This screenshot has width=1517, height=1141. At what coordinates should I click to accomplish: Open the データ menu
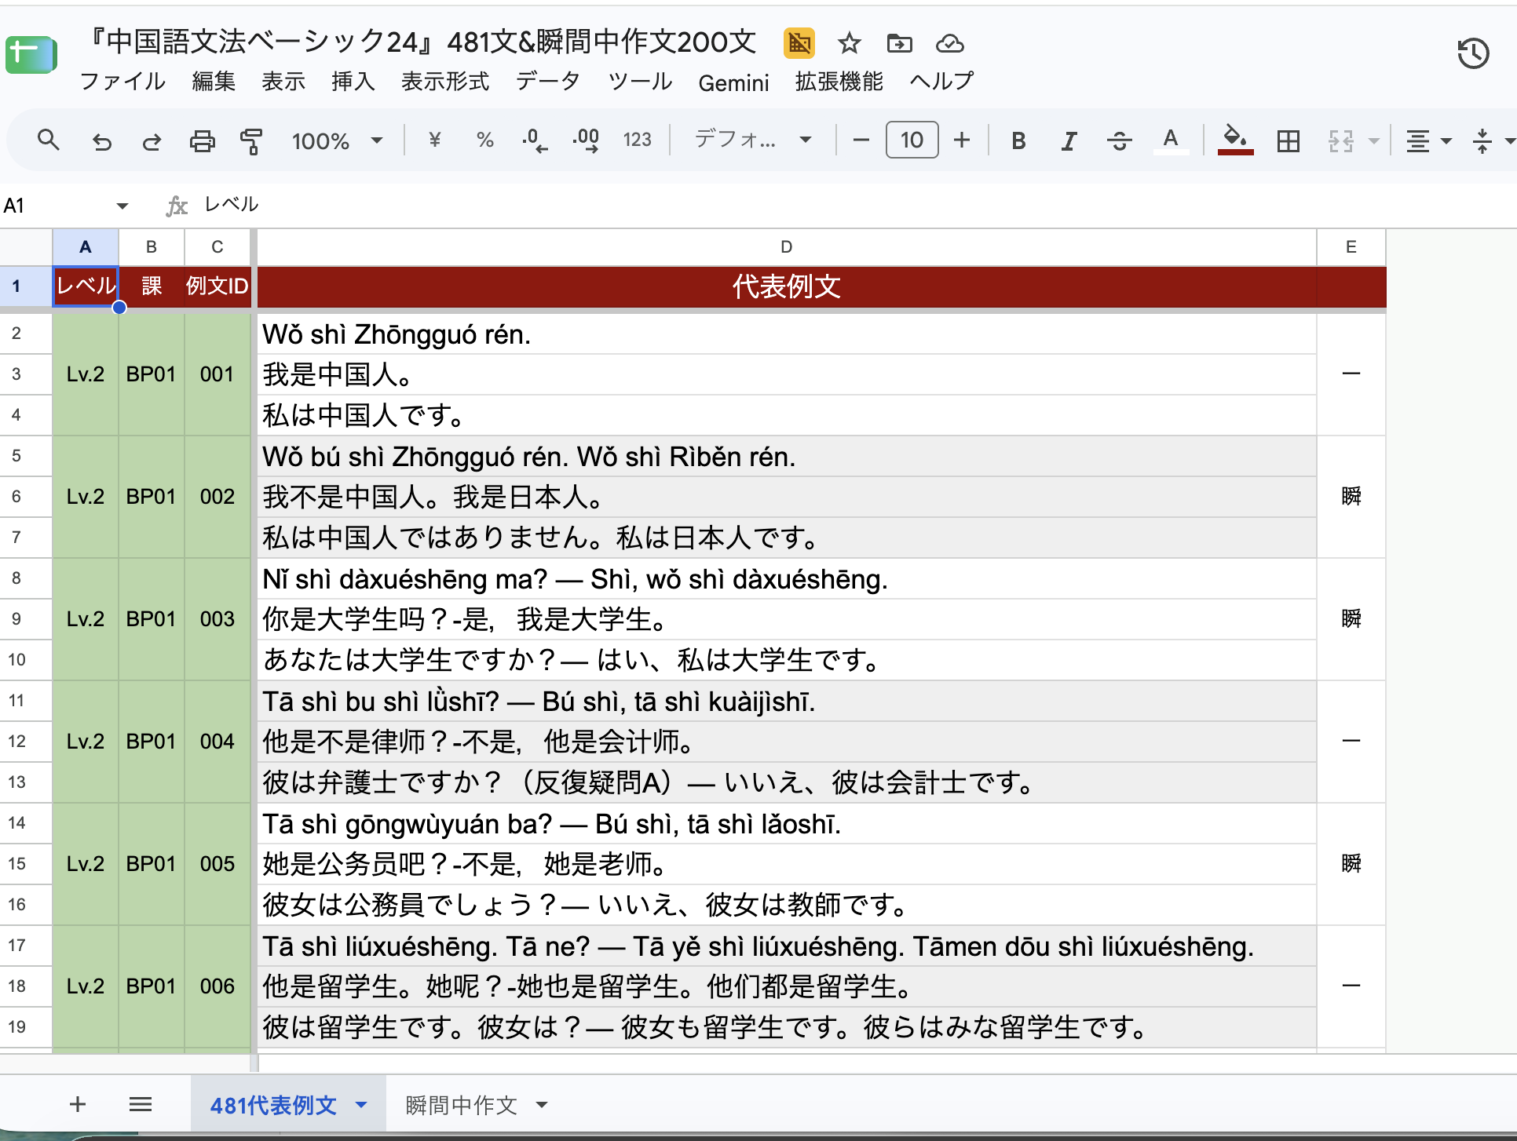tap(548, 82)
